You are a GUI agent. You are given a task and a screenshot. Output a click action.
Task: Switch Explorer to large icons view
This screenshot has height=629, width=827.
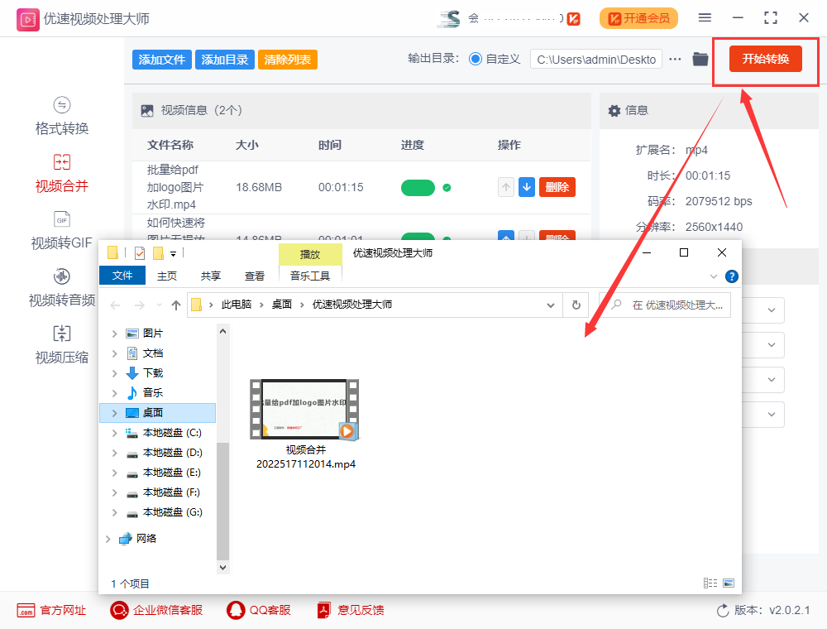(729, 583)
